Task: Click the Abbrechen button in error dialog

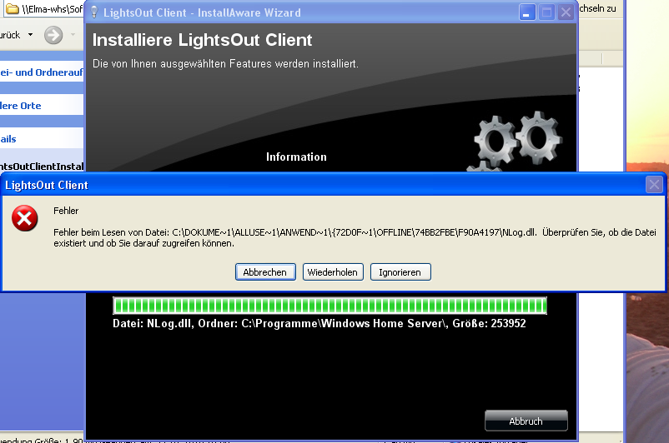Action: [265, 272]
